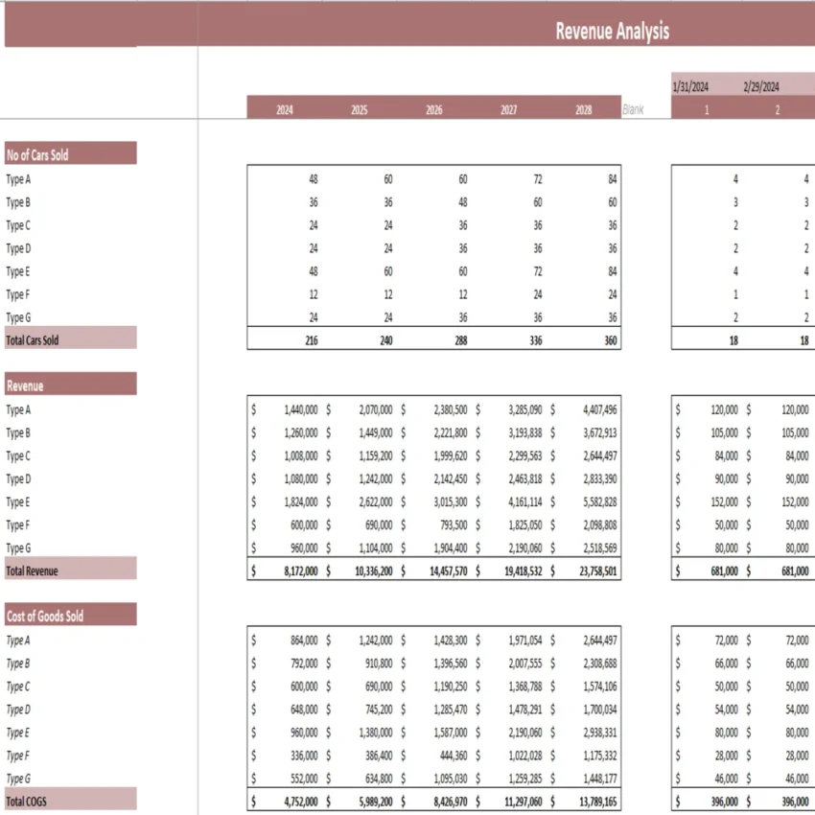Click monthly revenue cell 105,000 under column 1
815x815 pixels.
[725, 433]
